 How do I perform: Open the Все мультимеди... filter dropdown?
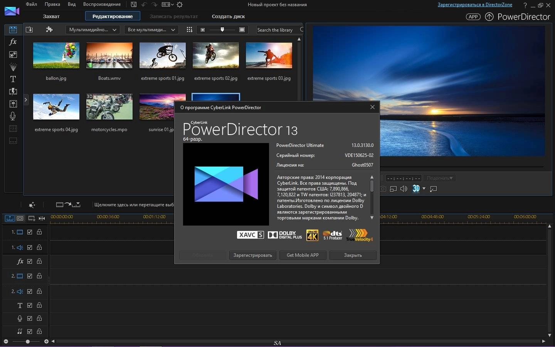[151, 30]
